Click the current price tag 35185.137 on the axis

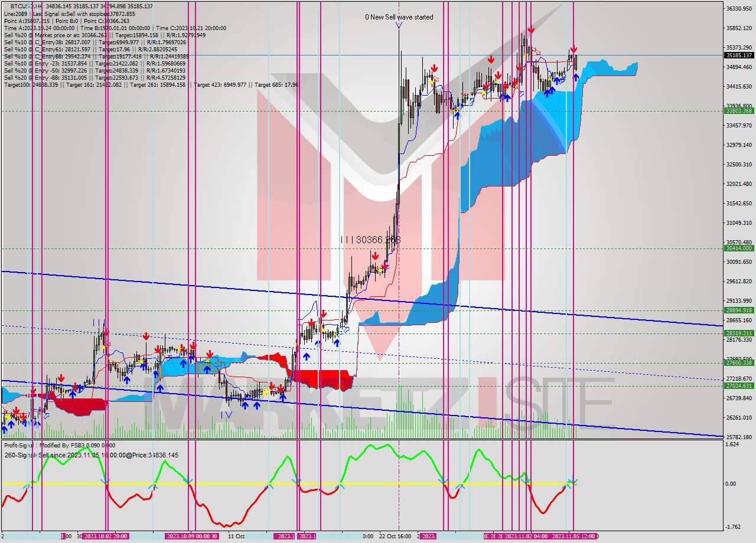(x=739, y=55)
